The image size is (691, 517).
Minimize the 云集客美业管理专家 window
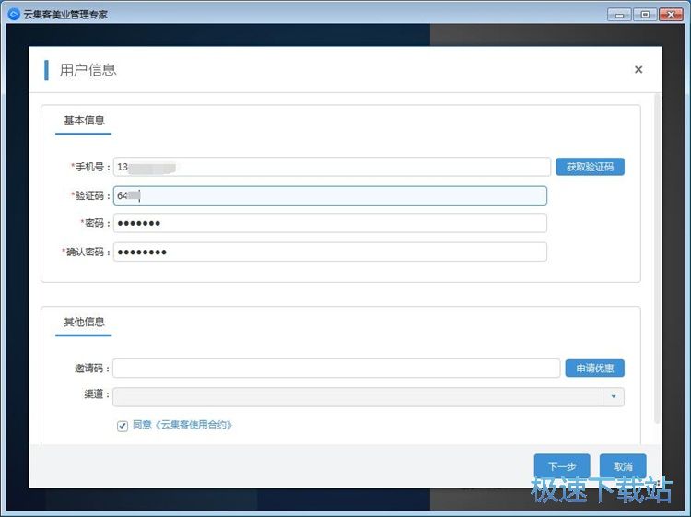[x=619, y=15]
